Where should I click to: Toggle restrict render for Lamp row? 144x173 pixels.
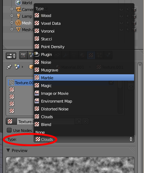[x=134, y=16]
